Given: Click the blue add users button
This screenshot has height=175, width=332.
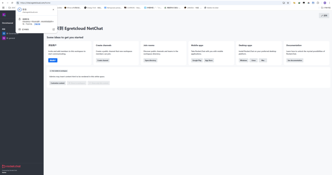Looking at the screenshot, I should (x=53, y=60).
